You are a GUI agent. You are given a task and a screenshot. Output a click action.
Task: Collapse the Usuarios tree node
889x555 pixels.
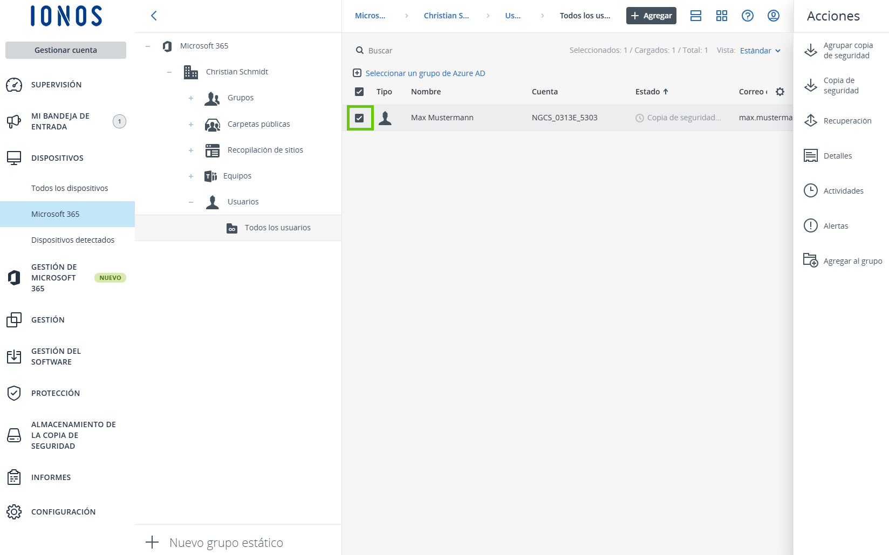coord(191,202)
